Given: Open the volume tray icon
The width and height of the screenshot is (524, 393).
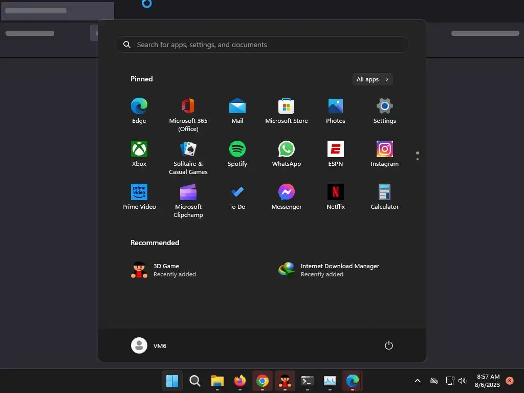Looking at the screenshot, I should click(462, 381).
